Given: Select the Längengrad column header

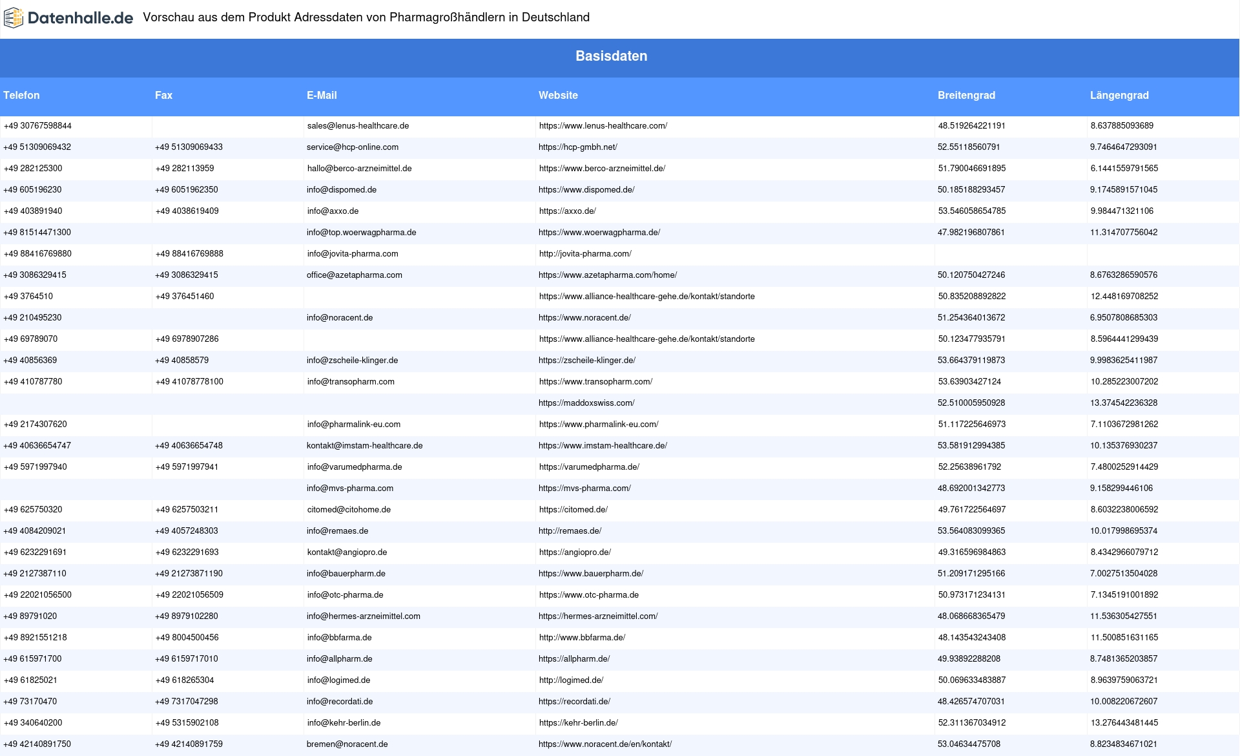Looking at the screenshot, I should (x=1119, y=95).
